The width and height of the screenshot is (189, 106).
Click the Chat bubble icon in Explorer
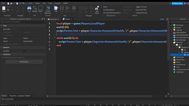[x=174, y=67]
